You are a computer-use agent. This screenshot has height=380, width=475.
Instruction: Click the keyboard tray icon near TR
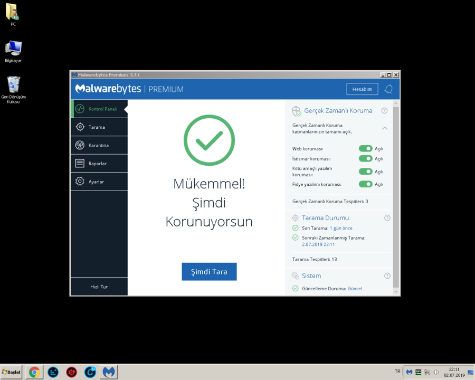pyautogui.click(x=419, y=372)
